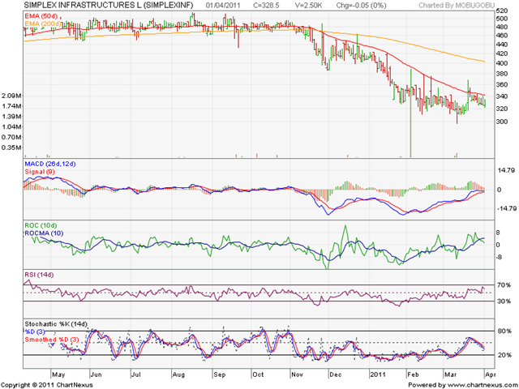The image size is (519, 389).
Task: Click the 300 price axis label
Action: click(502, 122)
